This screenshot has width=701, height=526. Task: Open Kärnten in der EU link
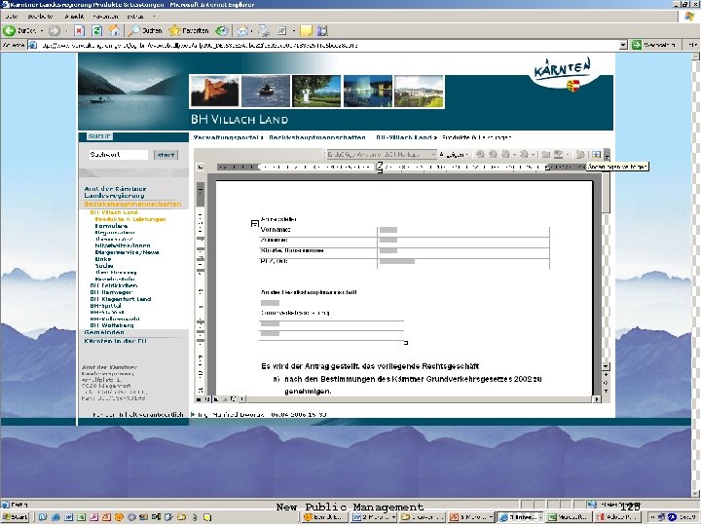pyautogui.click(x=115, y=341)
